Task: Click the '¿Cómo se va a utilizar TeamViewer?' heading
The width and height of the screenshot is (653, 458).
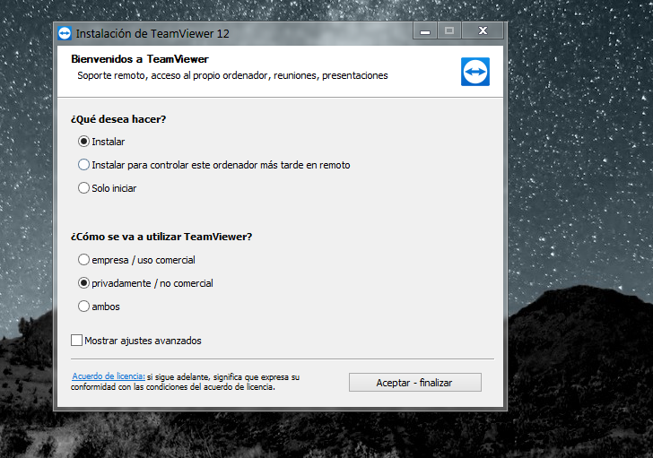Action: [x=161, y=237]
